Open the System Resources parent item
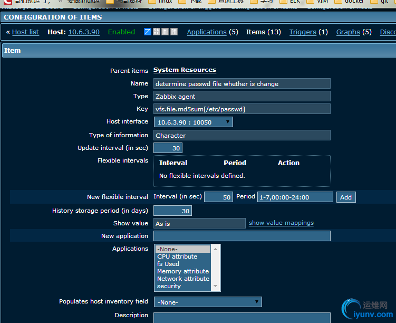 [185, 70]
